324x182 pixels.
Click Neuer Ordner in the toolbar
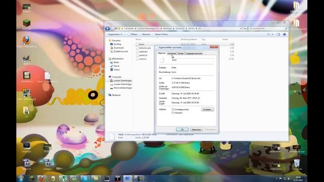point(161,34)
